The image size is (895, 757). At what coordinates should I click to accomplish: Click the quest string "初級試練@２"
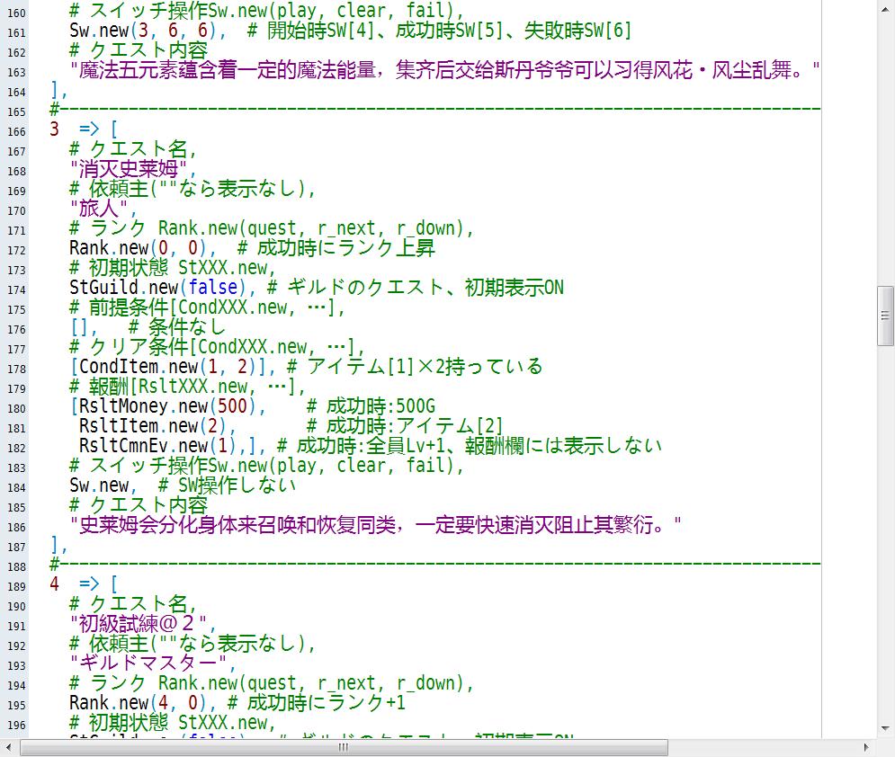click(139, 624)
